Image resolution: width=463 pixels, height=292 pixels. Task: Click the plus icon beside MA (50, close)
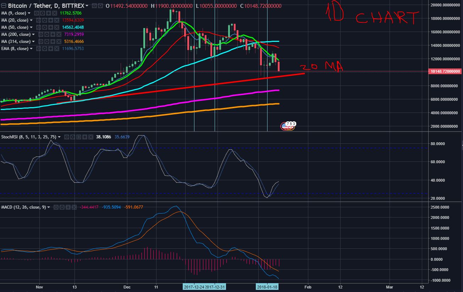pyautogui.click(x=51, y=27)
